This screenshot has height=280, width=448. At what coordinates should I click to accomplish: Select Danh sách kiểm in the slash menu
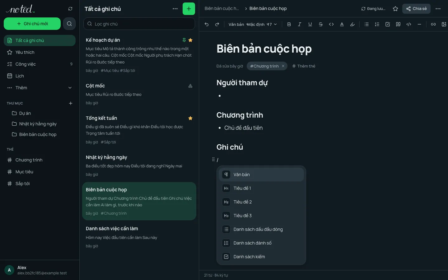tap(261, 257)
